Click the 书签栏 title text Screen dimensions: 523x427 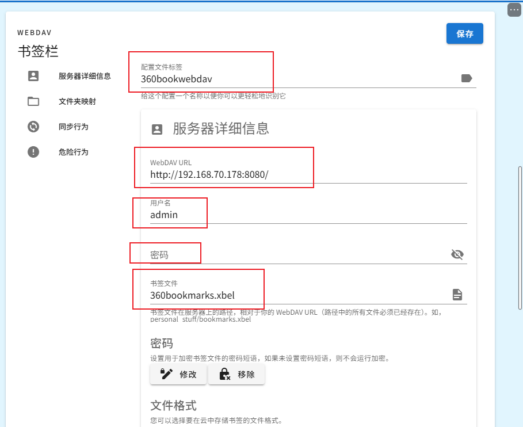point(38,51)
